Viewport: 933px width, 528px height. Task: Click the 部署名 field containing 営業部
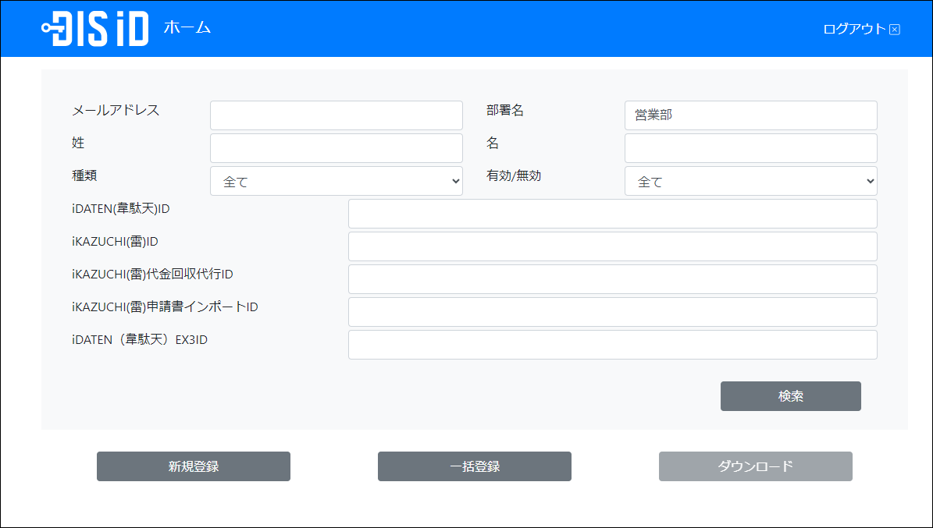pos(751,115)
